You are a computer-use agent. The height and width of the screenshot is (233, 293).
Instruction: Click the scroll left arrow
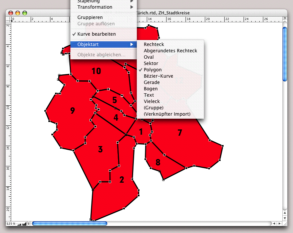coord(274,223)
